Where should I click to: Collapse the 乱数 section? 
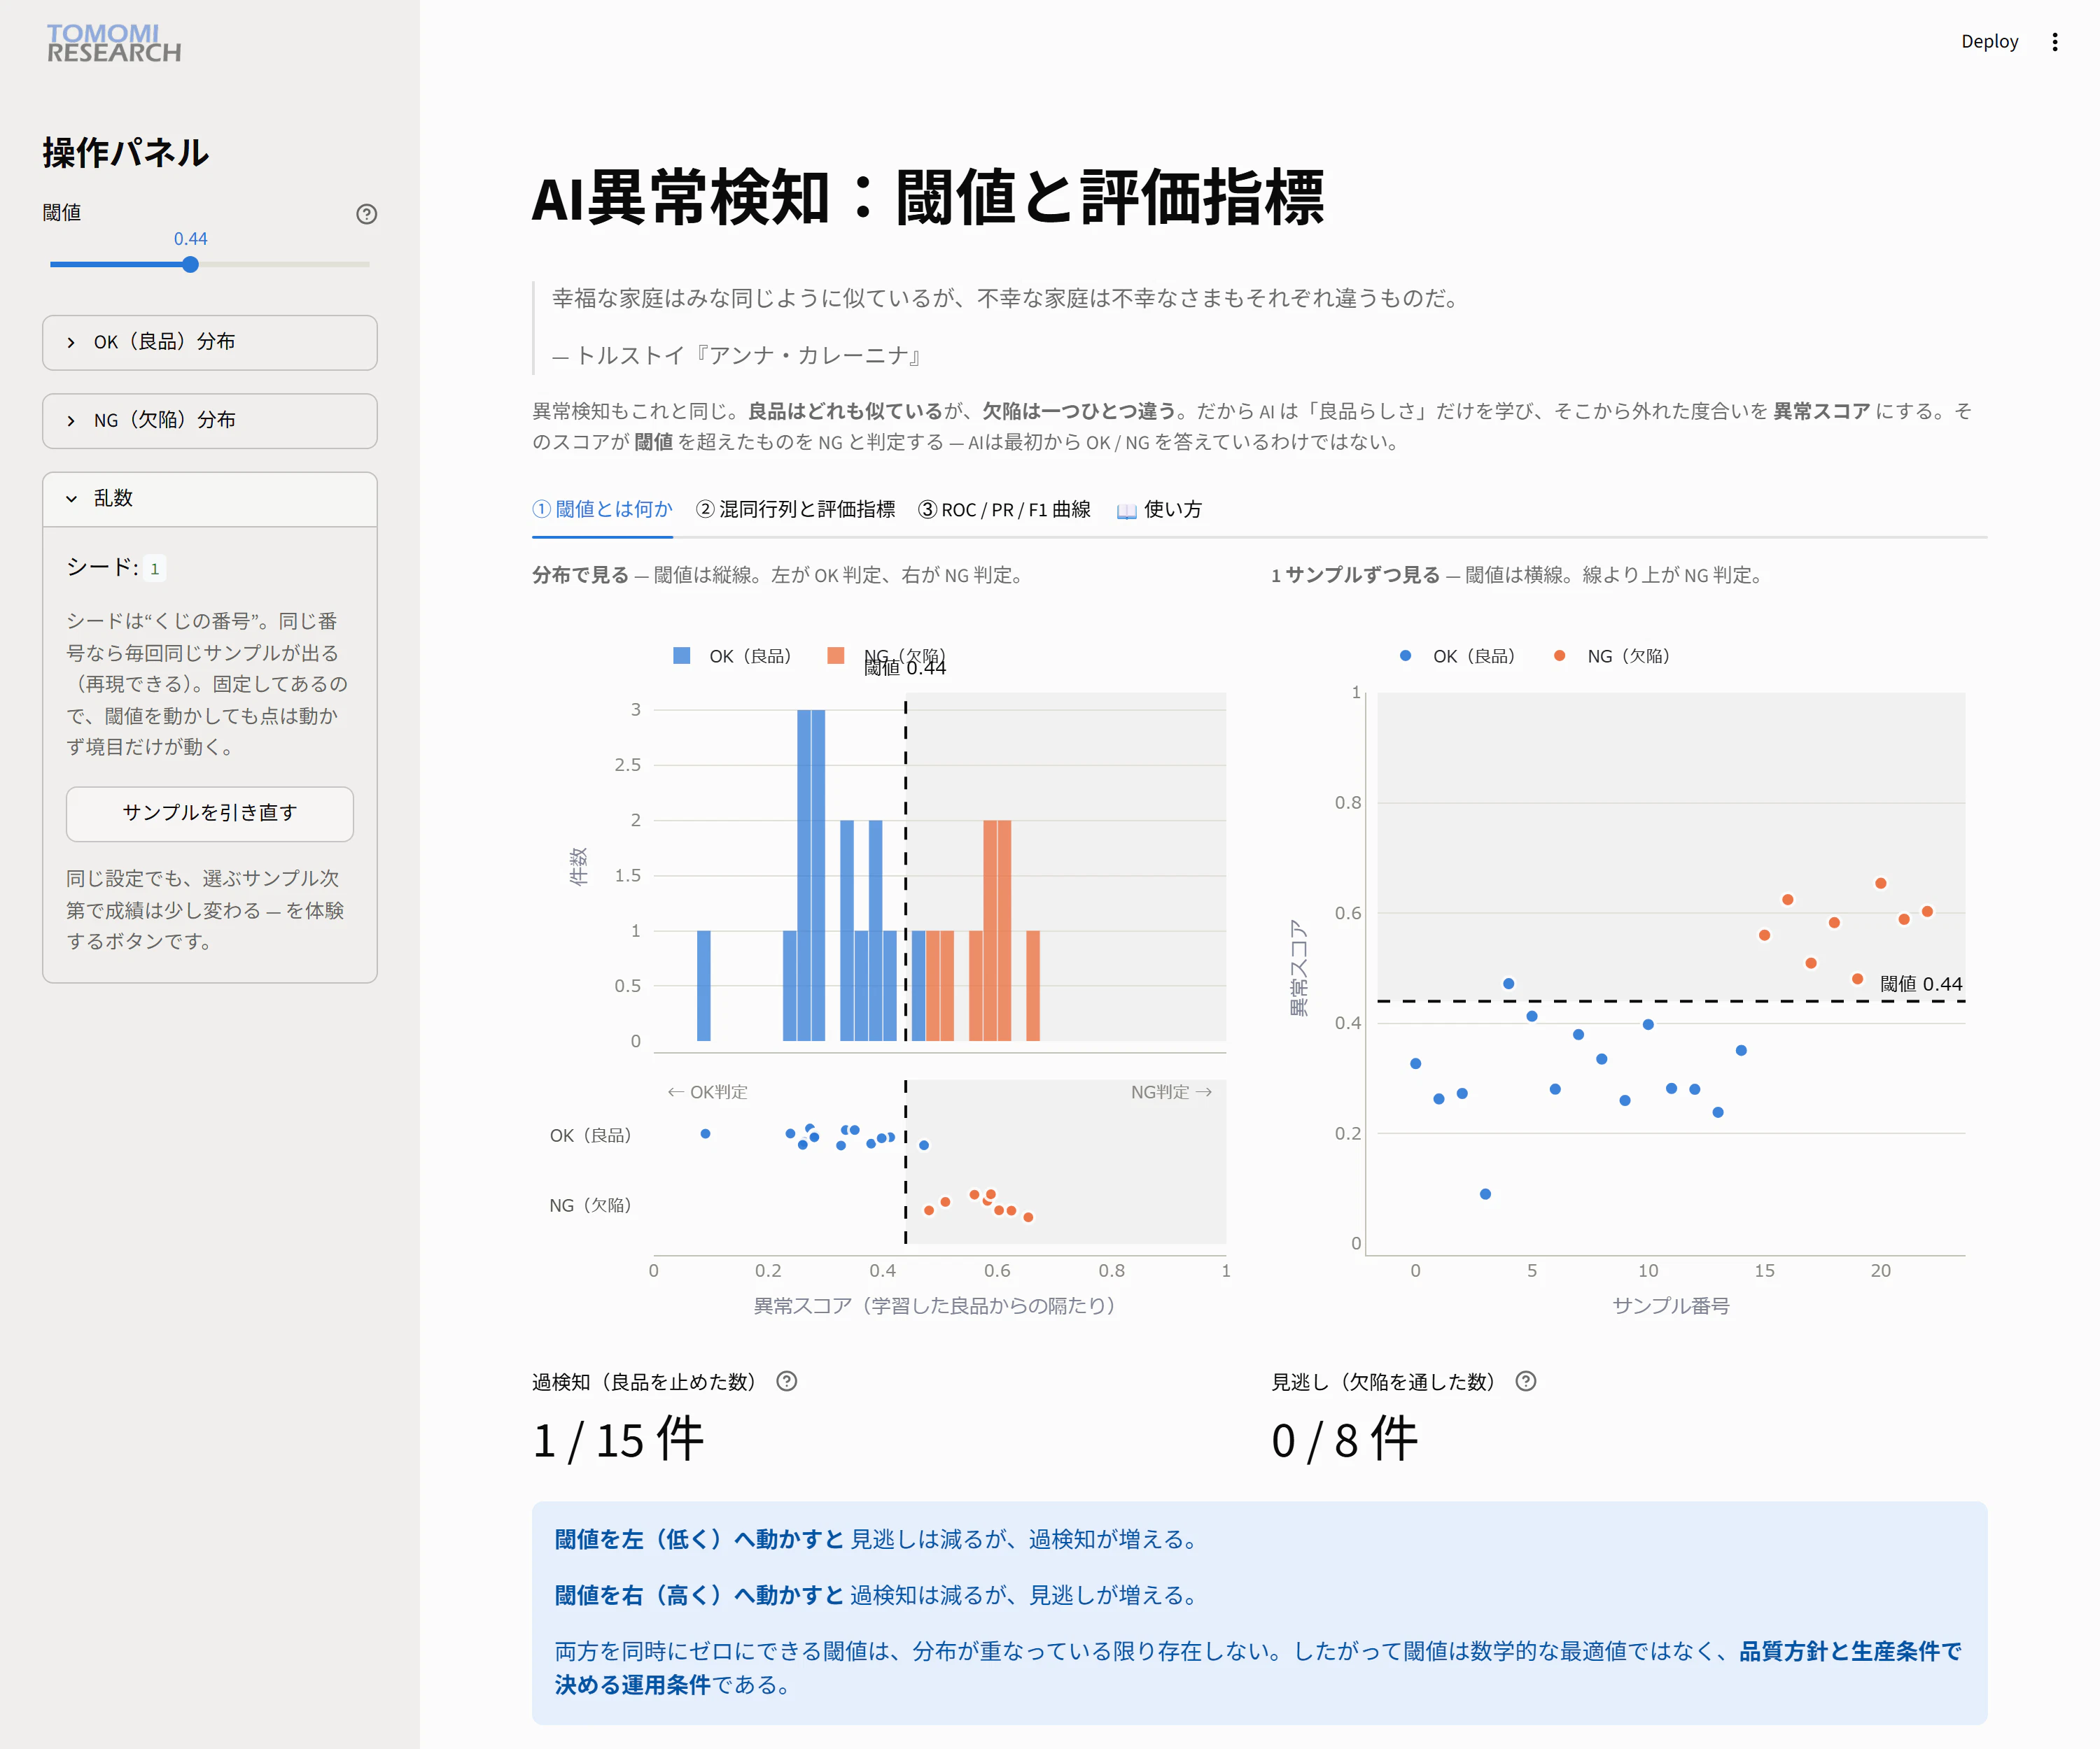pyautogui.click(x=210, y=499)
